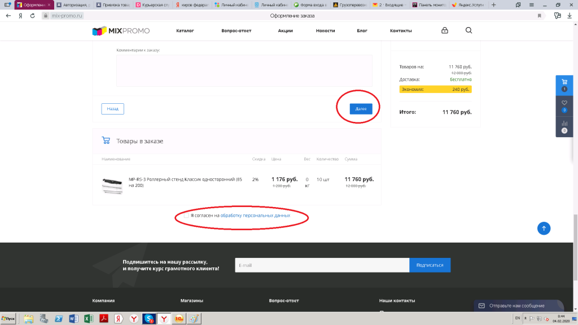Click the order comment text area
The height and width of the screenshot is (325, 578).
coord(244,71)
